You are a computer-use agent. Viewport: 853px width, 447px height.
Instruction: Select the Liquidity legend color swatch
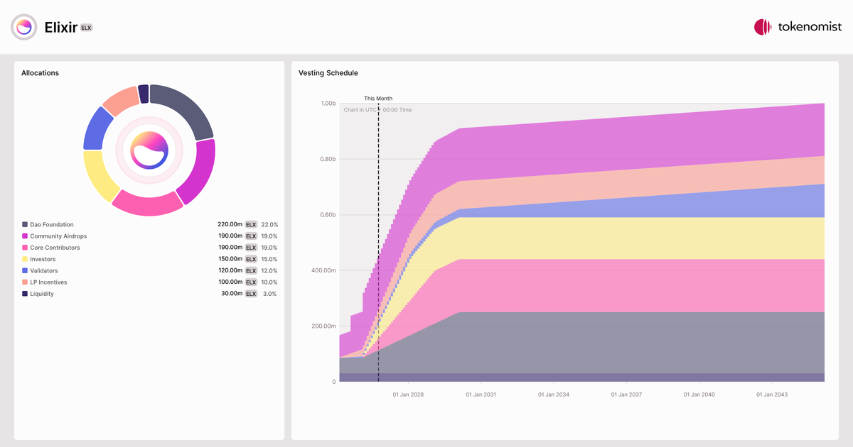25,294
